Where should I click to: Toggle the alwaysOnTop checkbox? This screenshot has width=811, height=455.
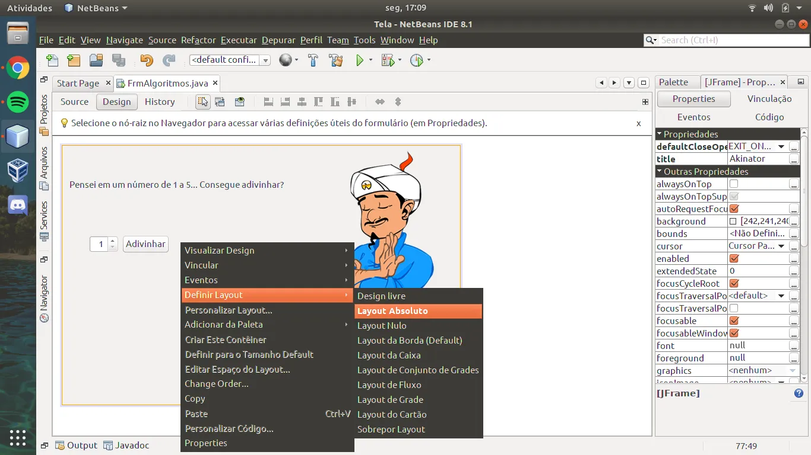734,184
